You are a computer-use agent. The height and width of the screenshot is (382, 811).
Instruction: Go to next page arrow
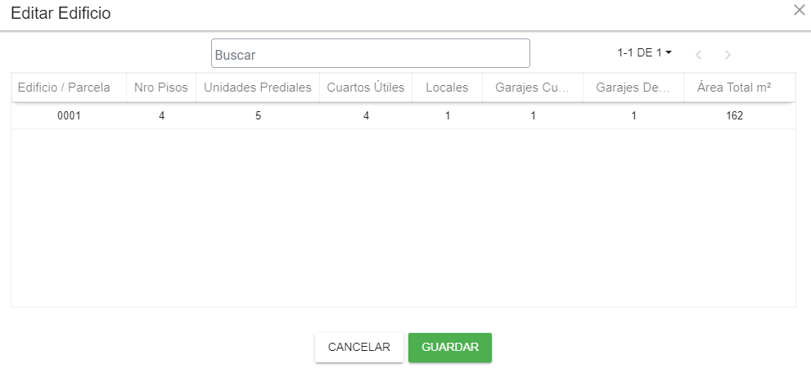point(728,55)
